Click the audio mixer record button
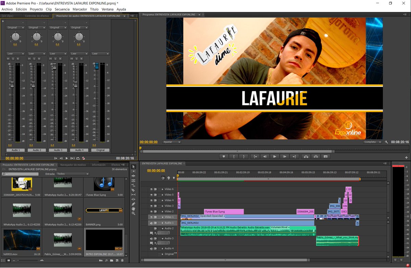 (83, 158)
